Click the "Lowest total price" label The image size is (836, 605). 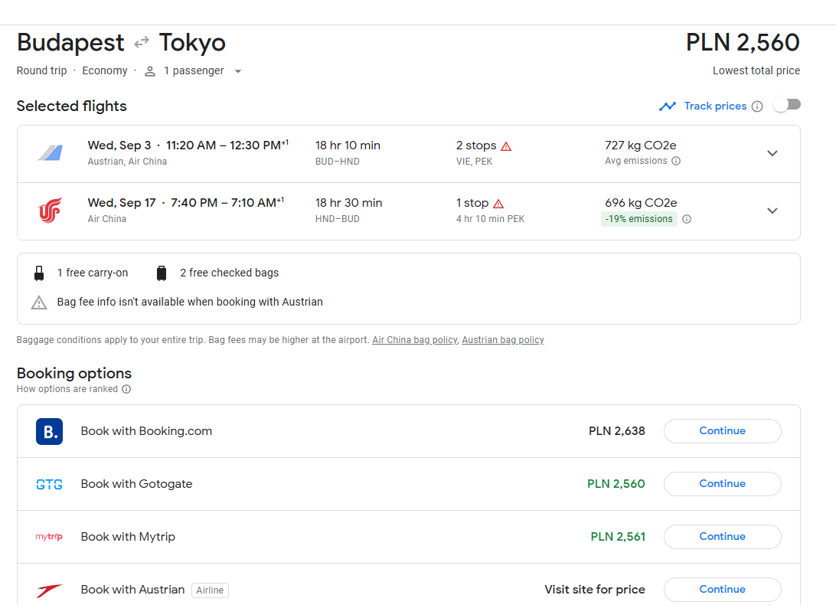tap(756, 70)
